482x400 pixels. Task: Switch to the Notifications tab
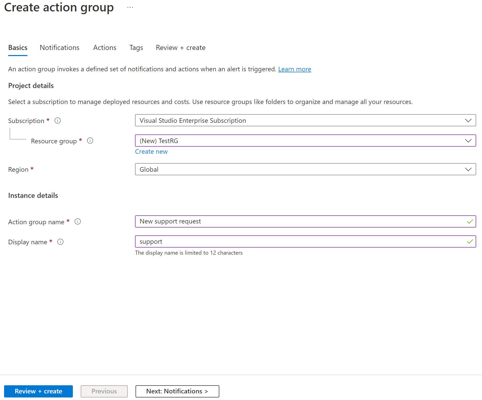[x=59, y=47]
